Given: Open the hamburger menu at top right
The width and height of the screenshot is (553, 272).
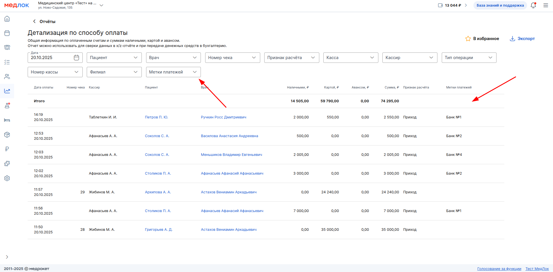Looking at the screenshot, I should (x=546, y=5).
